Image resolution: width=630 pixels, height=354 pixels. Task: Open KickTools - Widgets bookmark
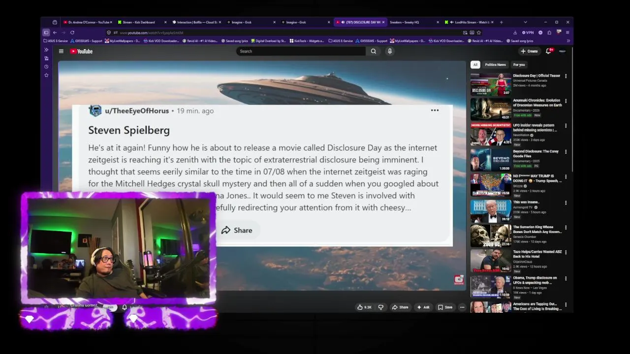point(307,41)
